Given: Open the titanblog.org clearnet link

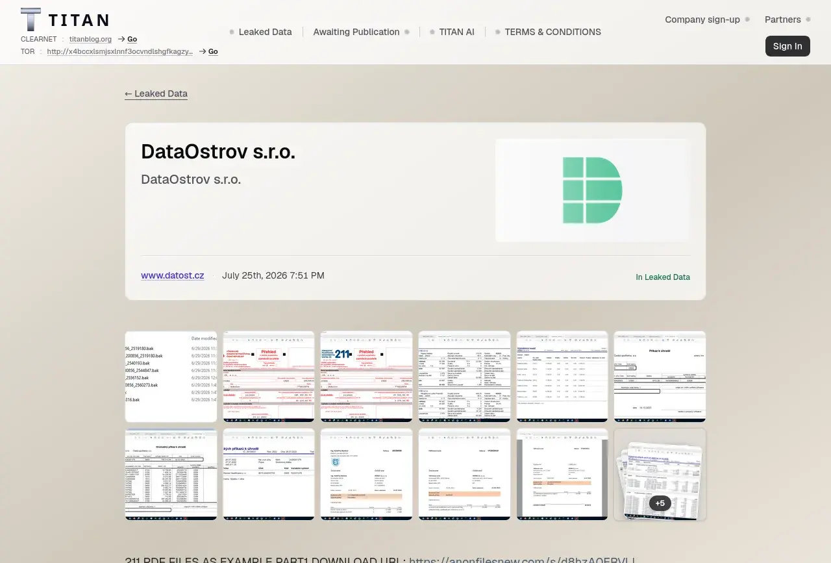Looking at the screenshot, I should pos(90,39).
